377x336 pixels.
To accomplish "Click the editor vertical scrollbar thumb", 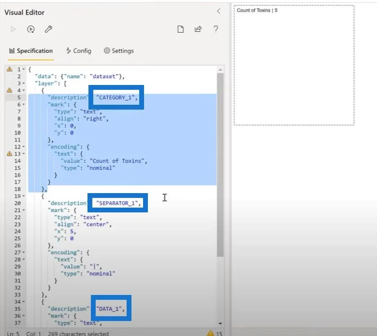I will [x=220, y=165].
